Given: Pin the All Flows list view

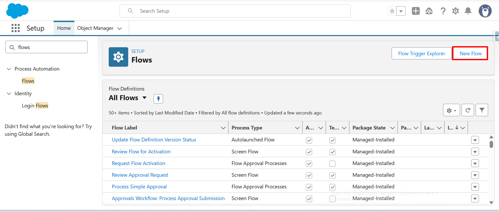Looking at the screenshot, I should point(158,99).
